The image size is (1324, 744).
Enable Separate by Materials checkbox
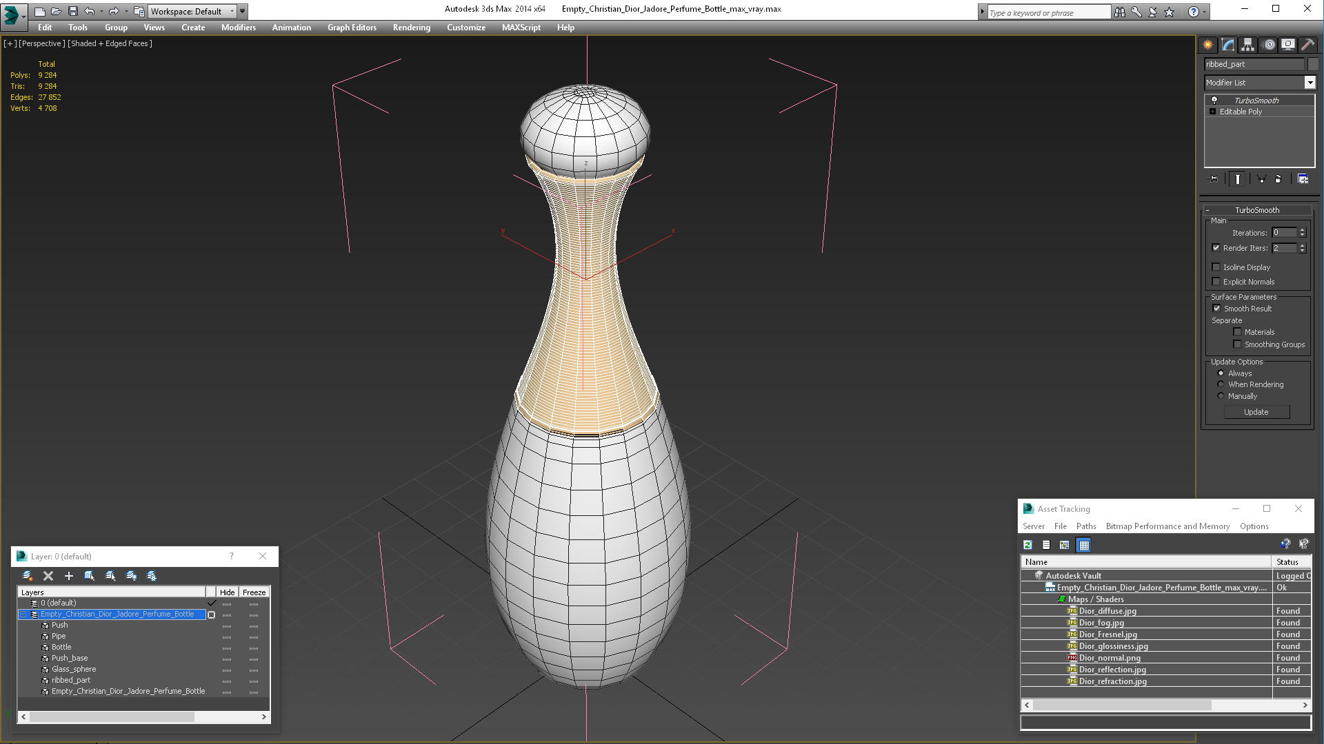(1237, 332)
